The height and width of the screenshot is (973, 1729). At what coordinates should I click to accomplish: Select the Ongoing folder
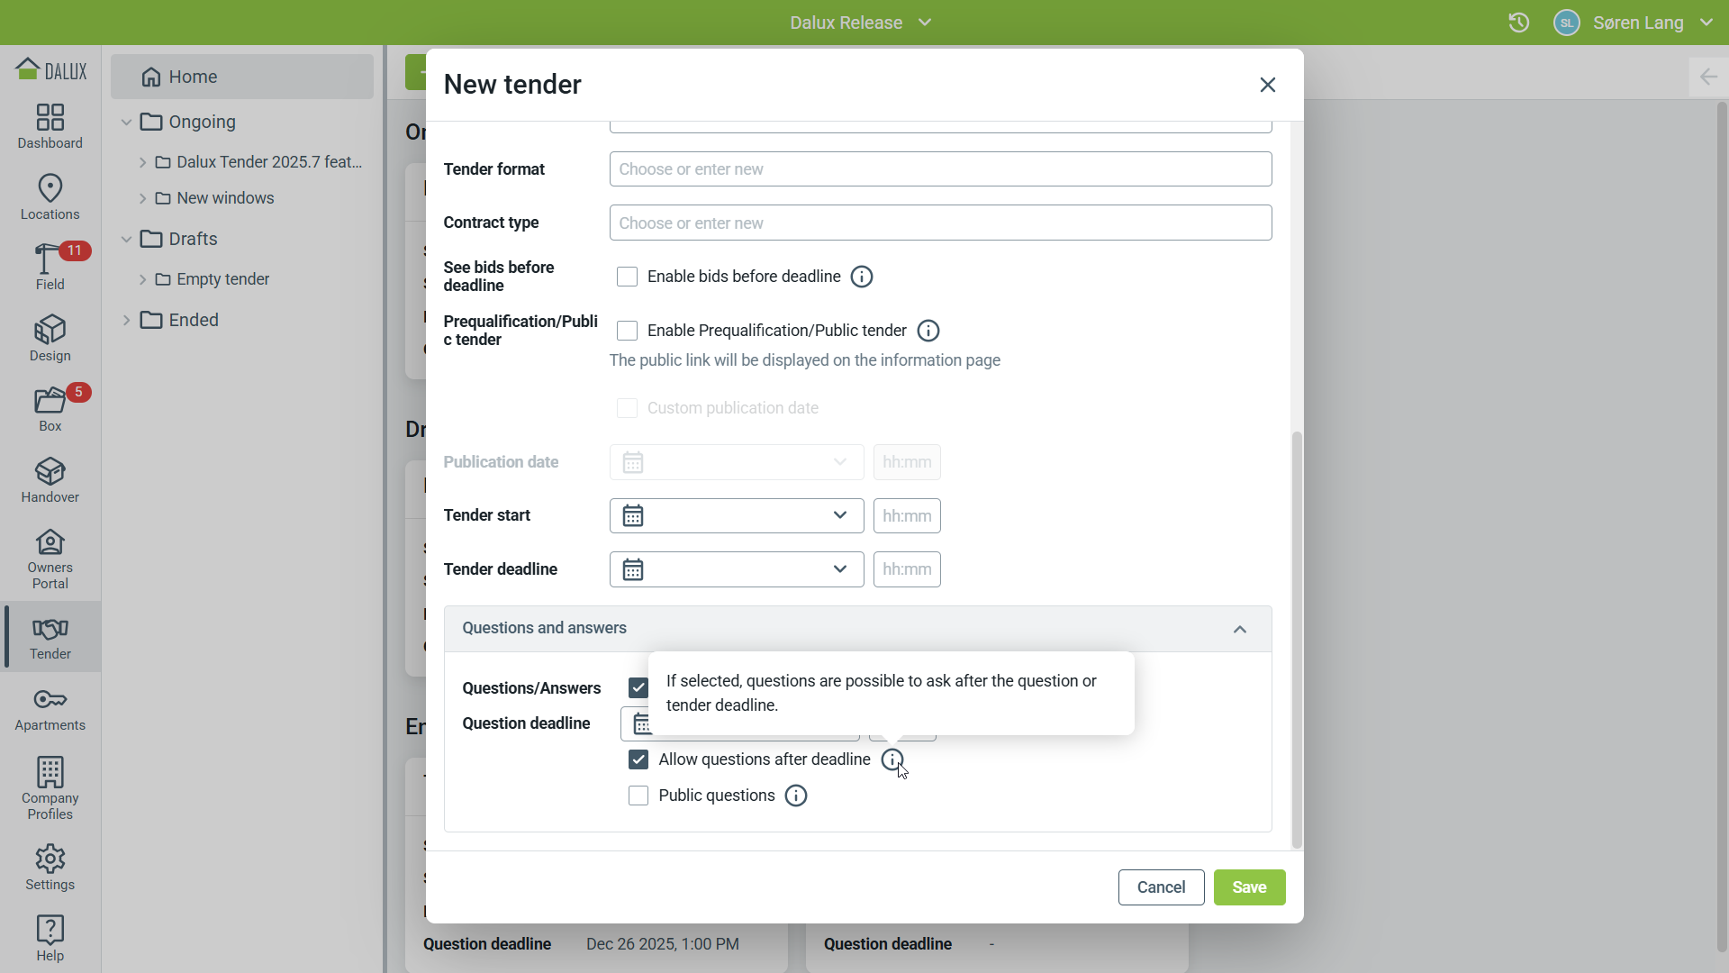click(202, 122)
